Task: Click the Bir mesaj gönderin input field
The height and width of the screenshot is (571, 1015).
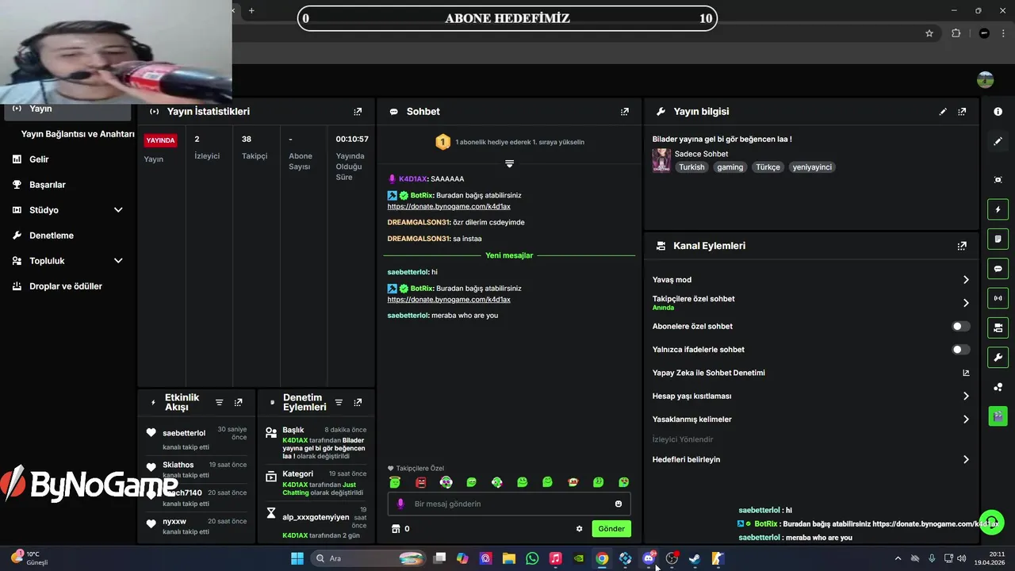Action: pyautogui.click(x=509, y=504)
